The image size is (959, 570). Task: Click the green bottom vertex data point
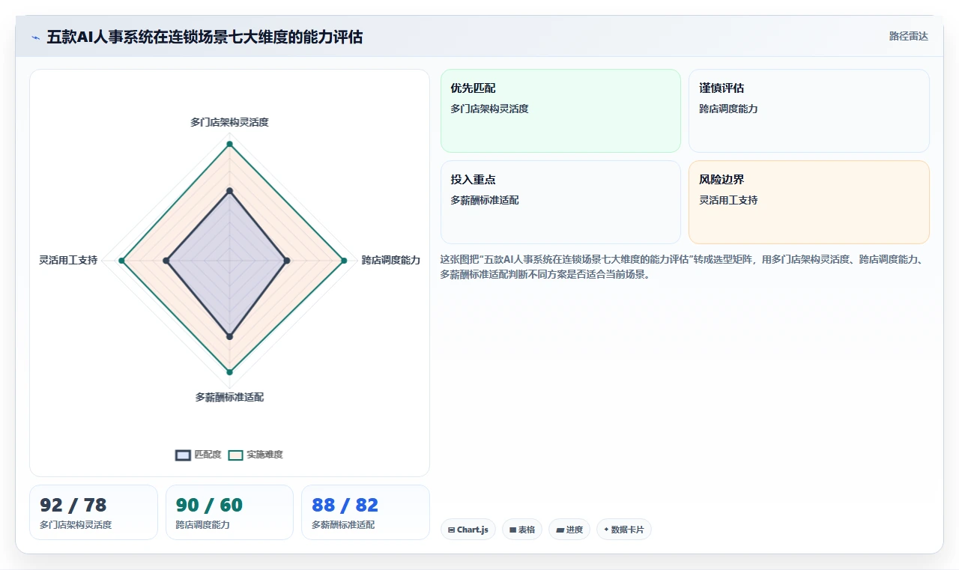229,372
